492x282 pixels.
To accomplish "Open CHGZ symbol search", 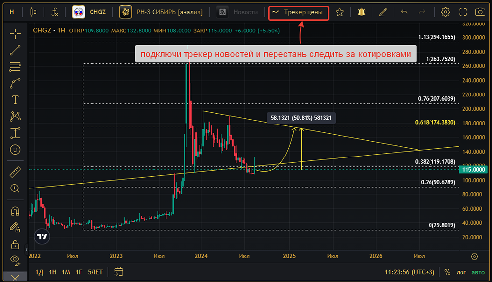I will (89, 12).
